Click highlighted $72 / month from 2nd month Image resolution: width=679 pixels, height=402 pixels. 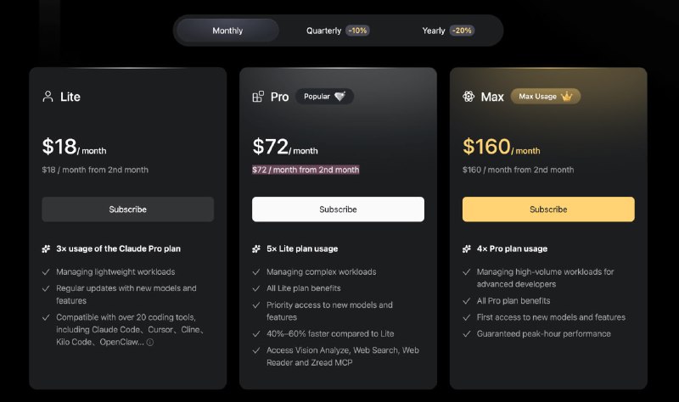[x=306, y=170]
